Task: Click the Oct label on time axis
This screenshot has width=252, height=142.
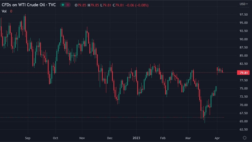Action: [x=55, y=138]
